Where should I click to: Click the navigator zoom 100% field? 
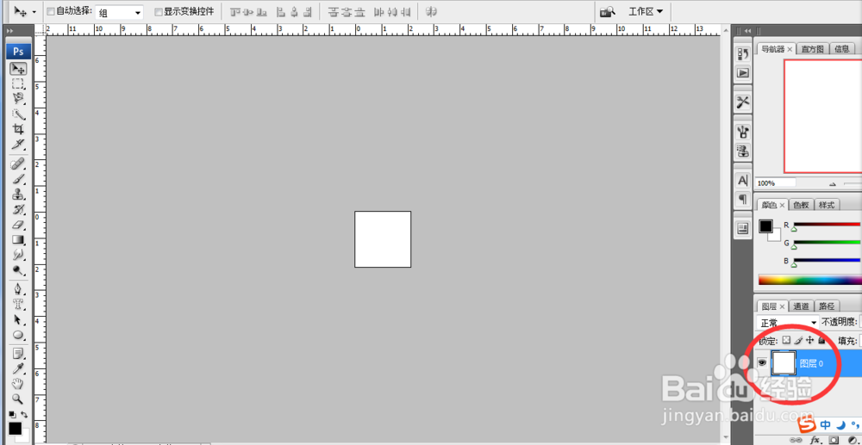[776, 183]
